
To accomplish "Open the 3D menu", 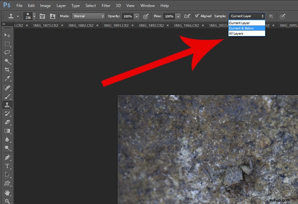I will click(118, 6).
